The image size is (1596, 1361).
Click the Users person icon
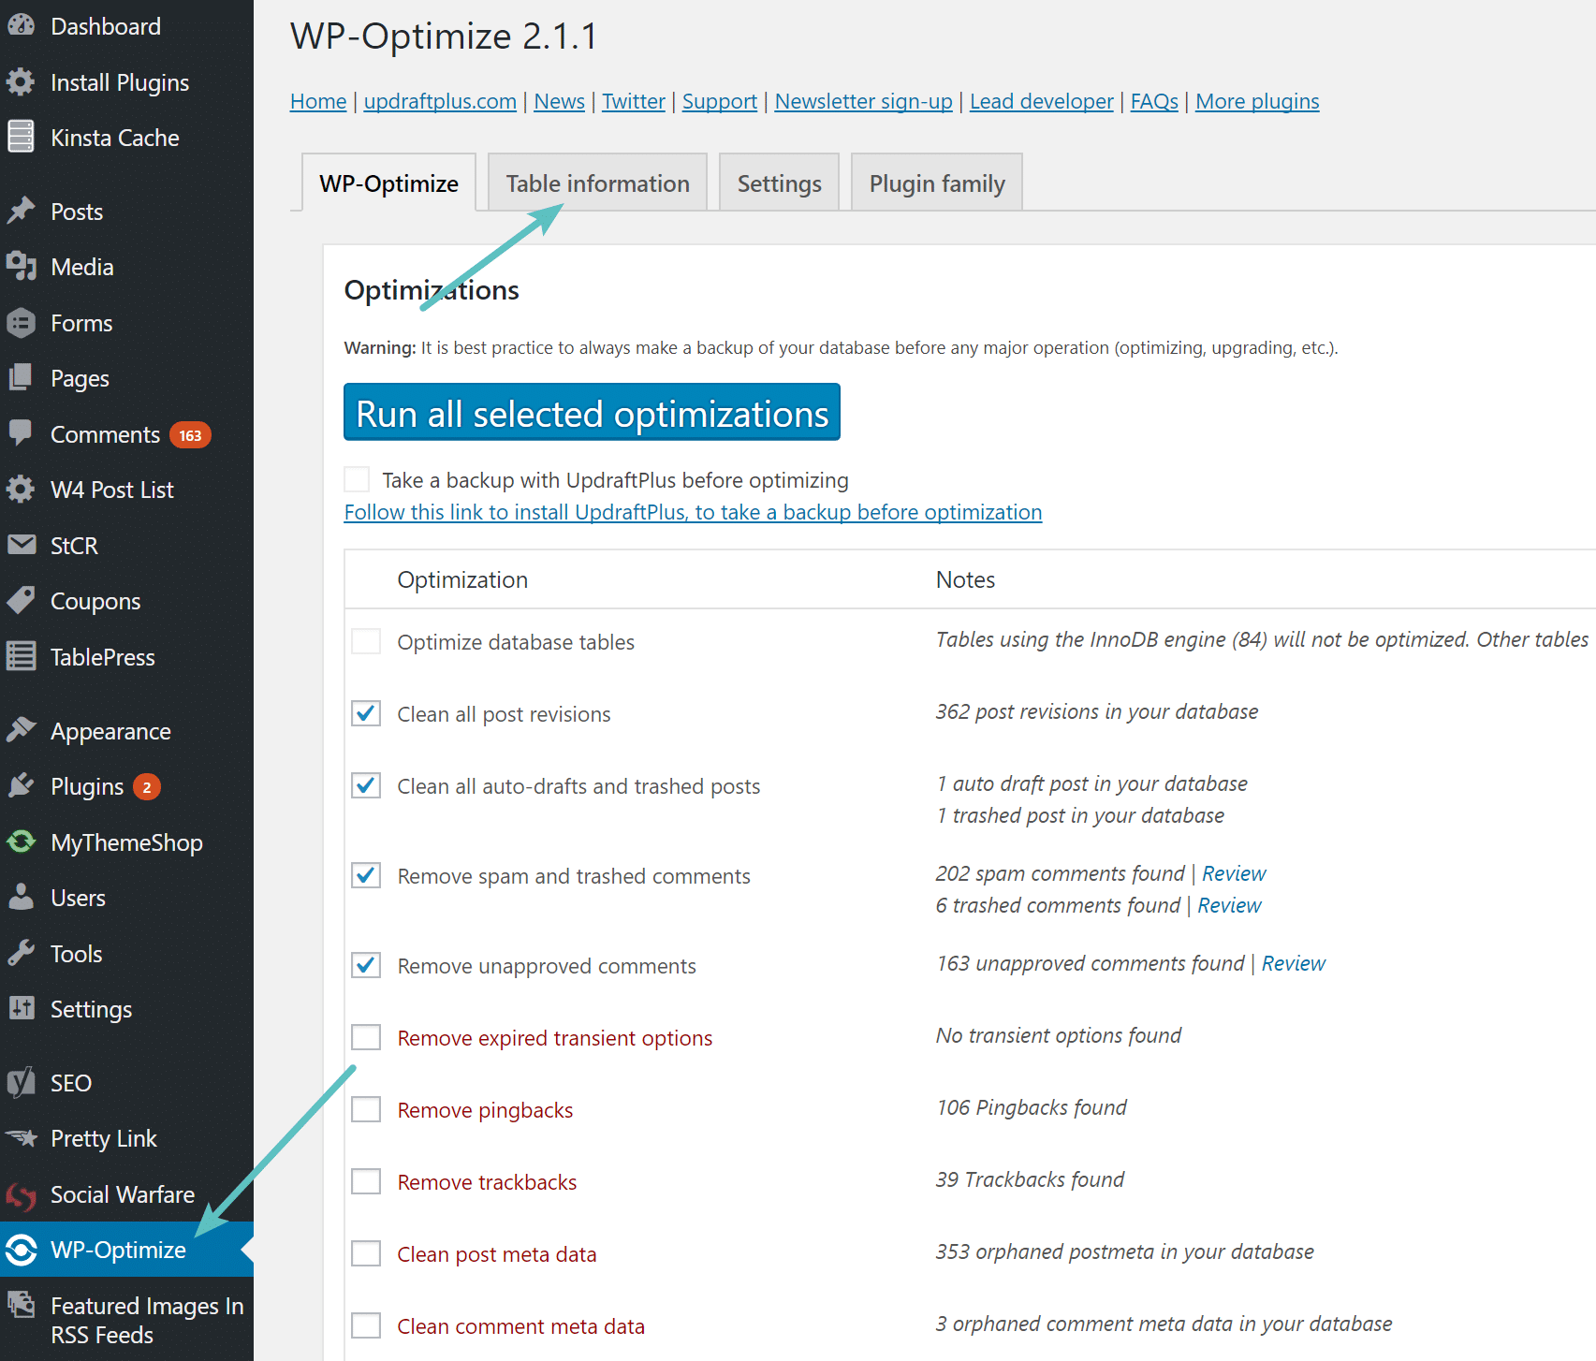click(x=21, y=898)
